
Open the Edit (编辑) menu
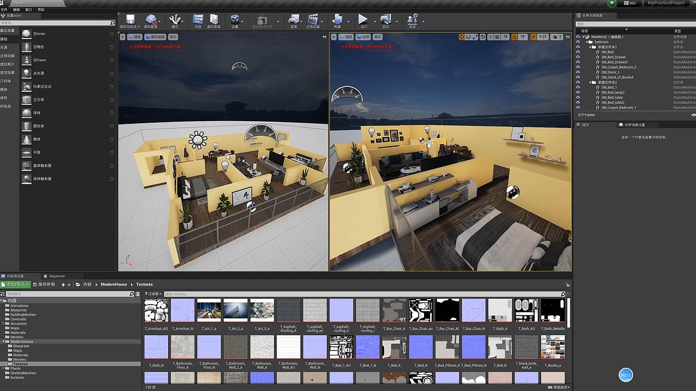point(16,10)
